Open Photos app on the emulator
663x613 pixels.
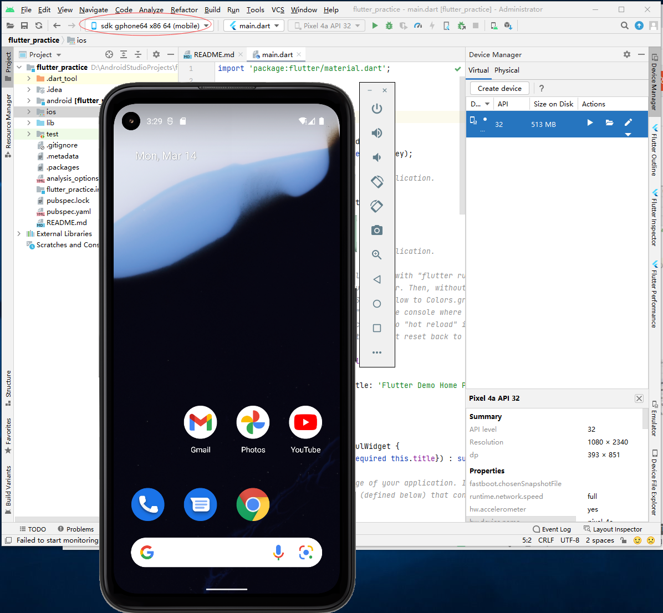[x=253, y=430]
